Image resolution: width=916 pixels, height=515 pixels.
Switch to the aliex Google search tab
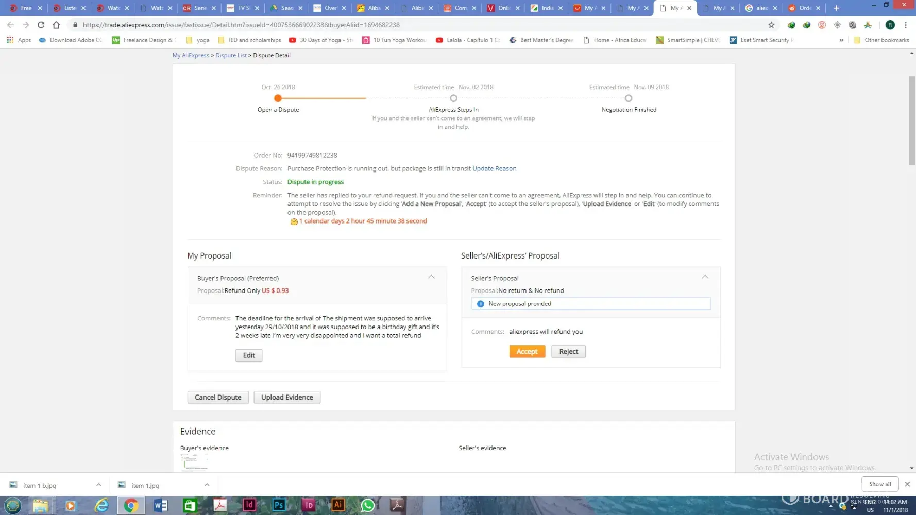[x=761, y=8]
